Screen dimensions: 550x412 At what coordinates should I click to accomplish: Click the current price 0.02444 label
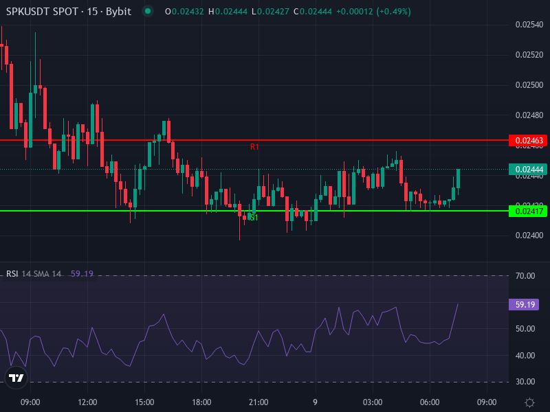(527, 169)
